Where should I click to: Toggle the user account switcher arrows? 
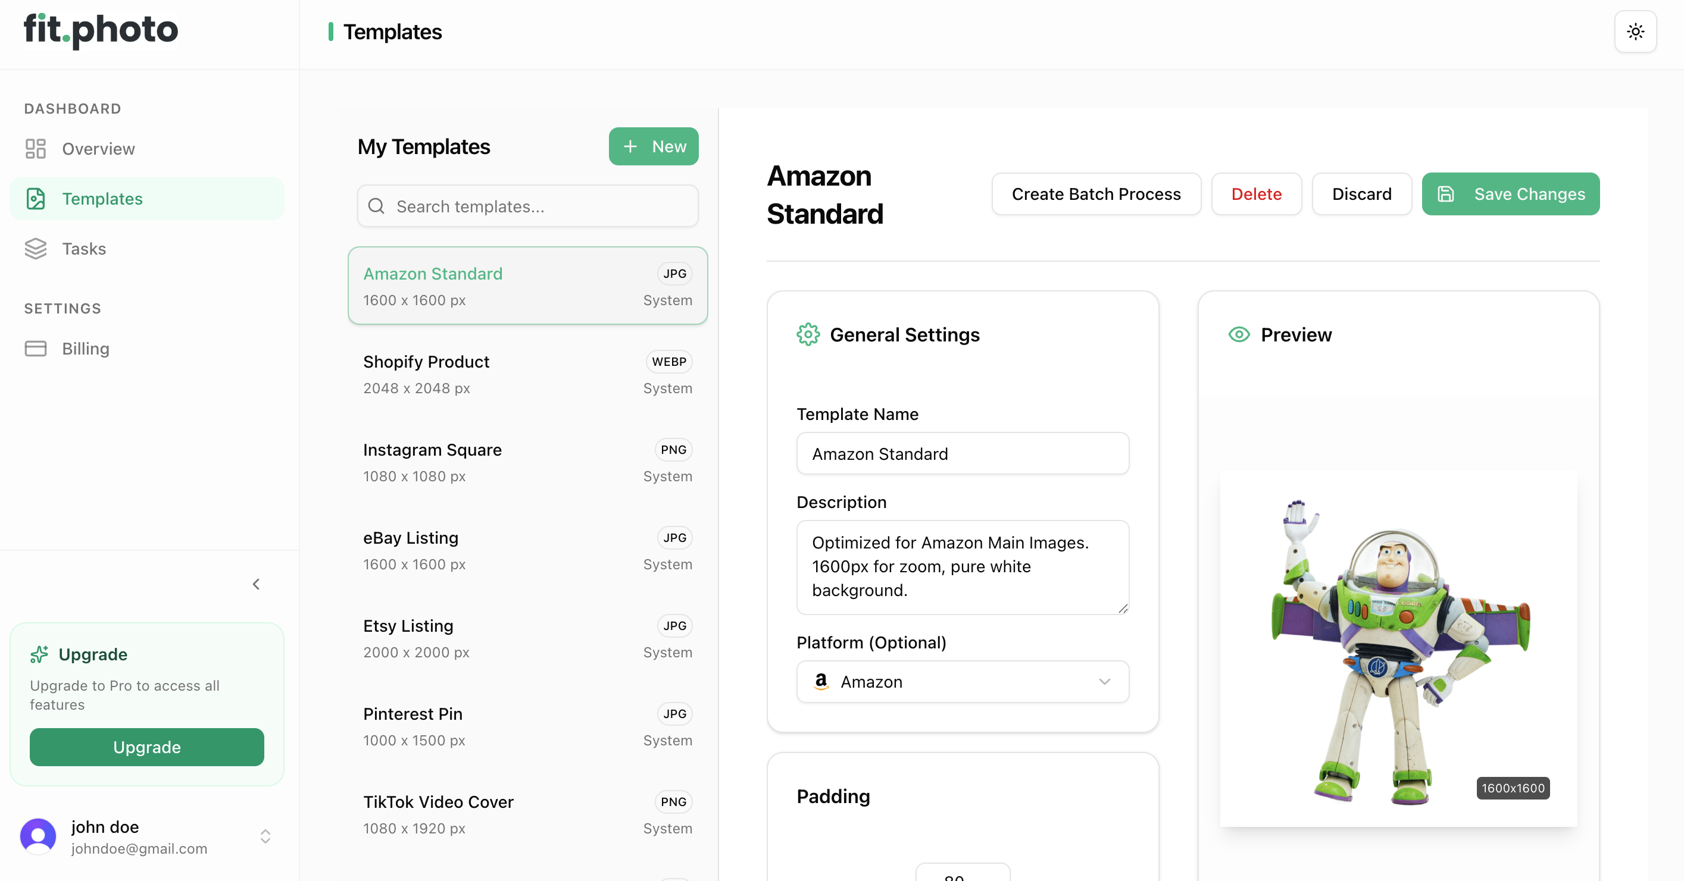tap(265, 836)
